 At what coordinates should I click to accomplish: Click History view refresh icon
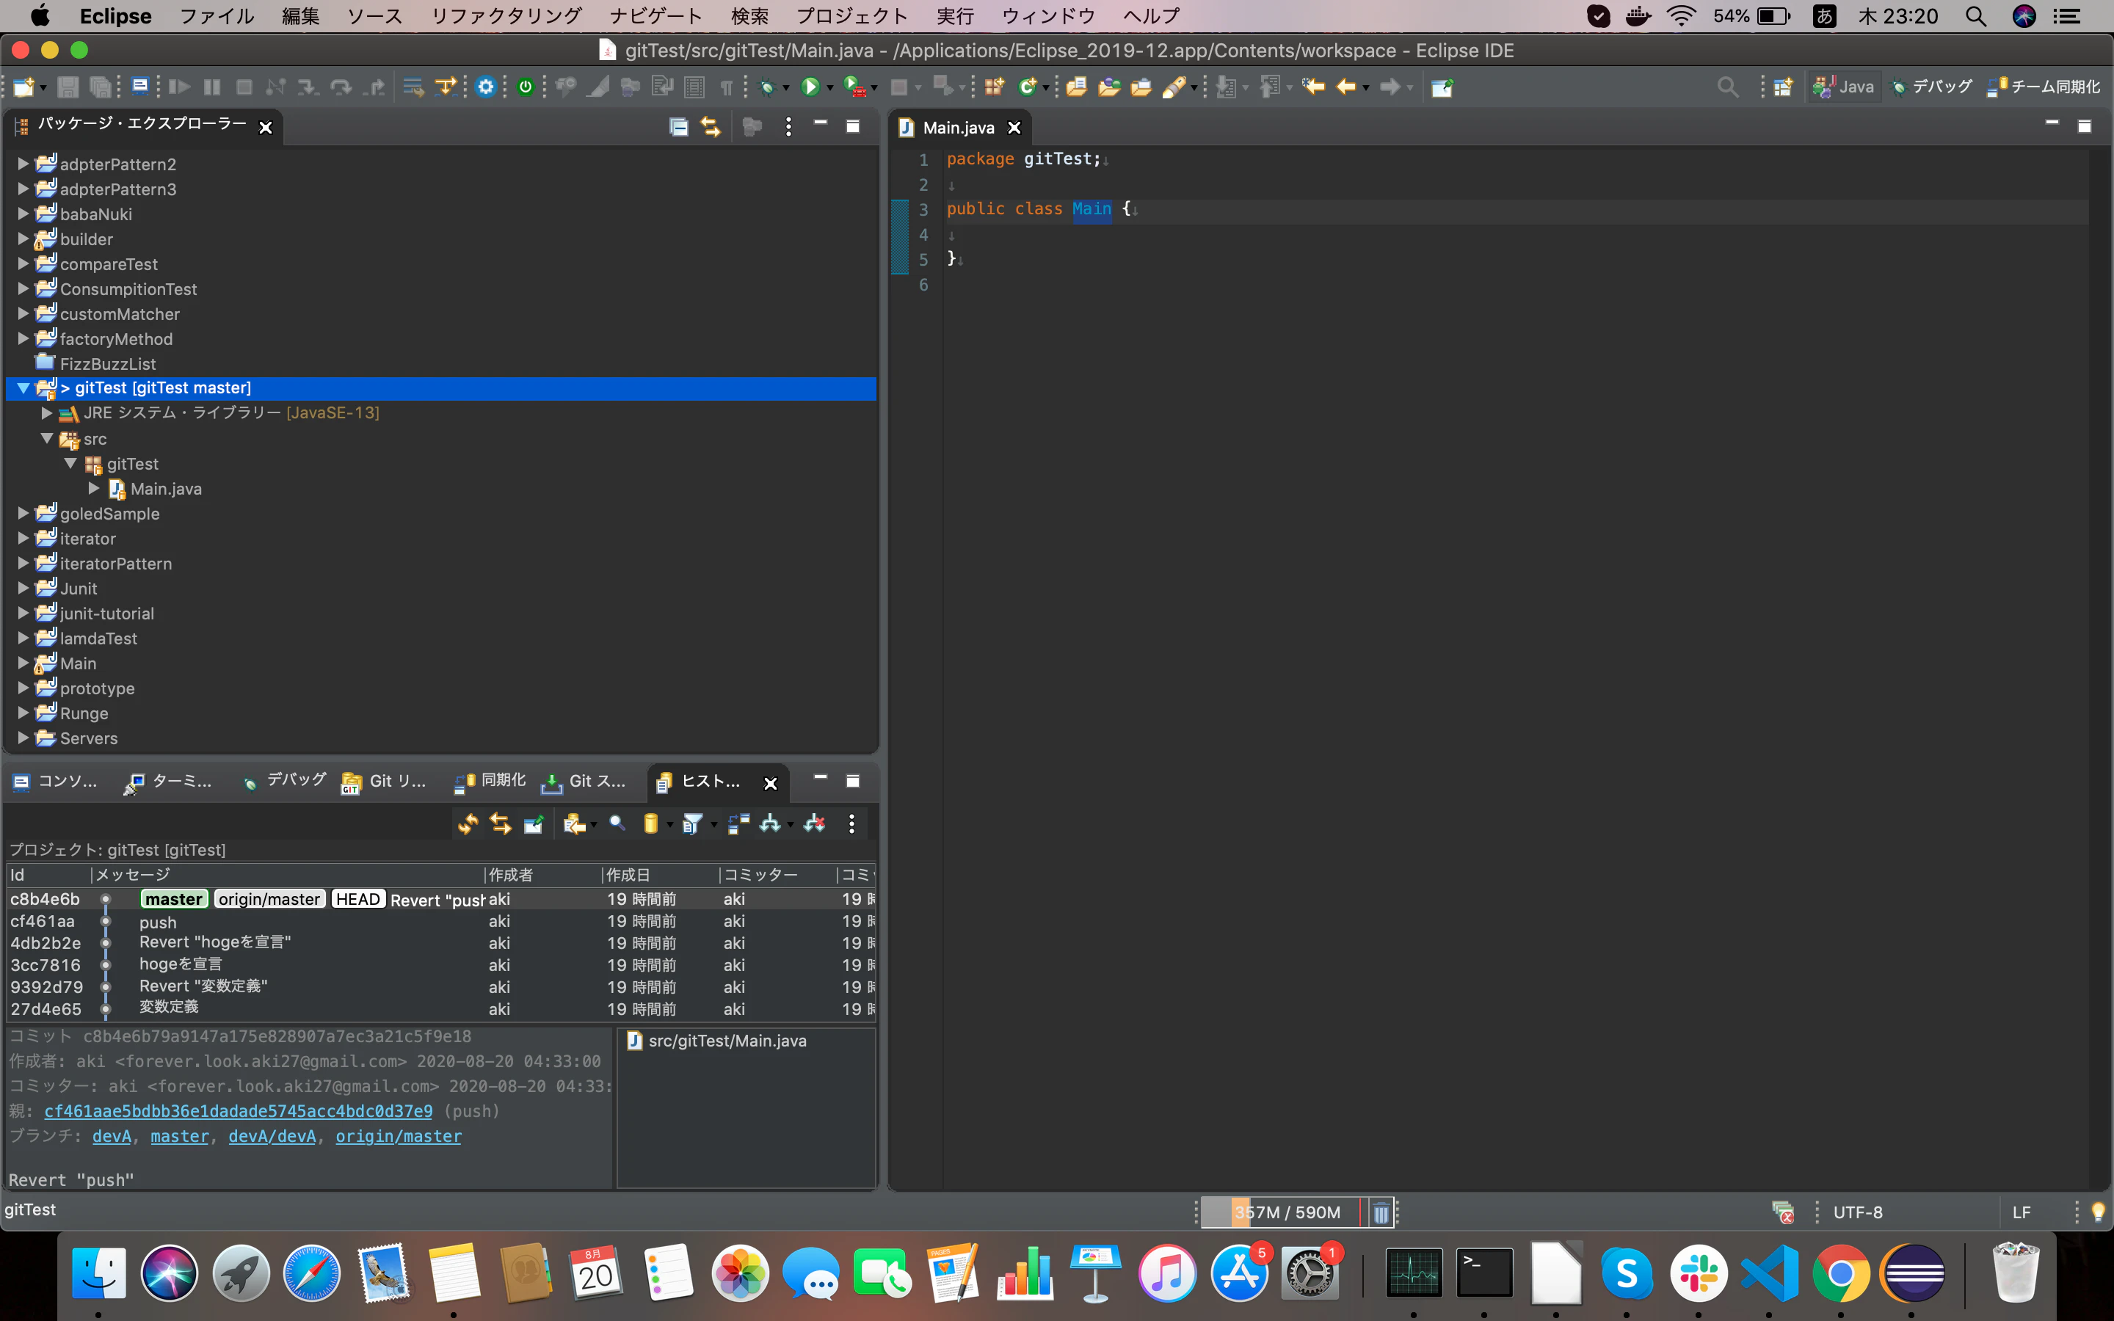coord(468,823)
